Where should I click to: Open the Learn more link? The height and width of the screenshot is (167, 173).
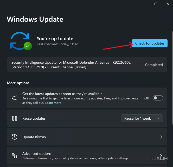coord(53,103)
